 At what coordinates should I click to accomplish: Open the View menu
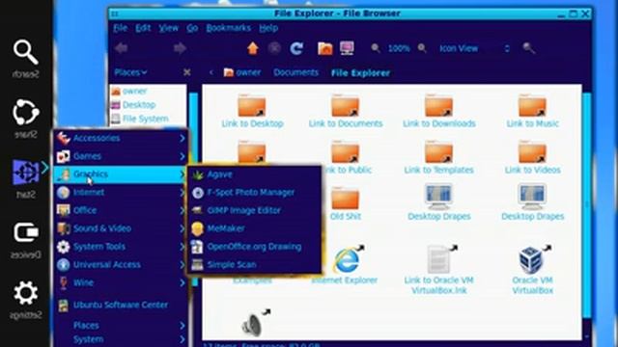(168, 28)
